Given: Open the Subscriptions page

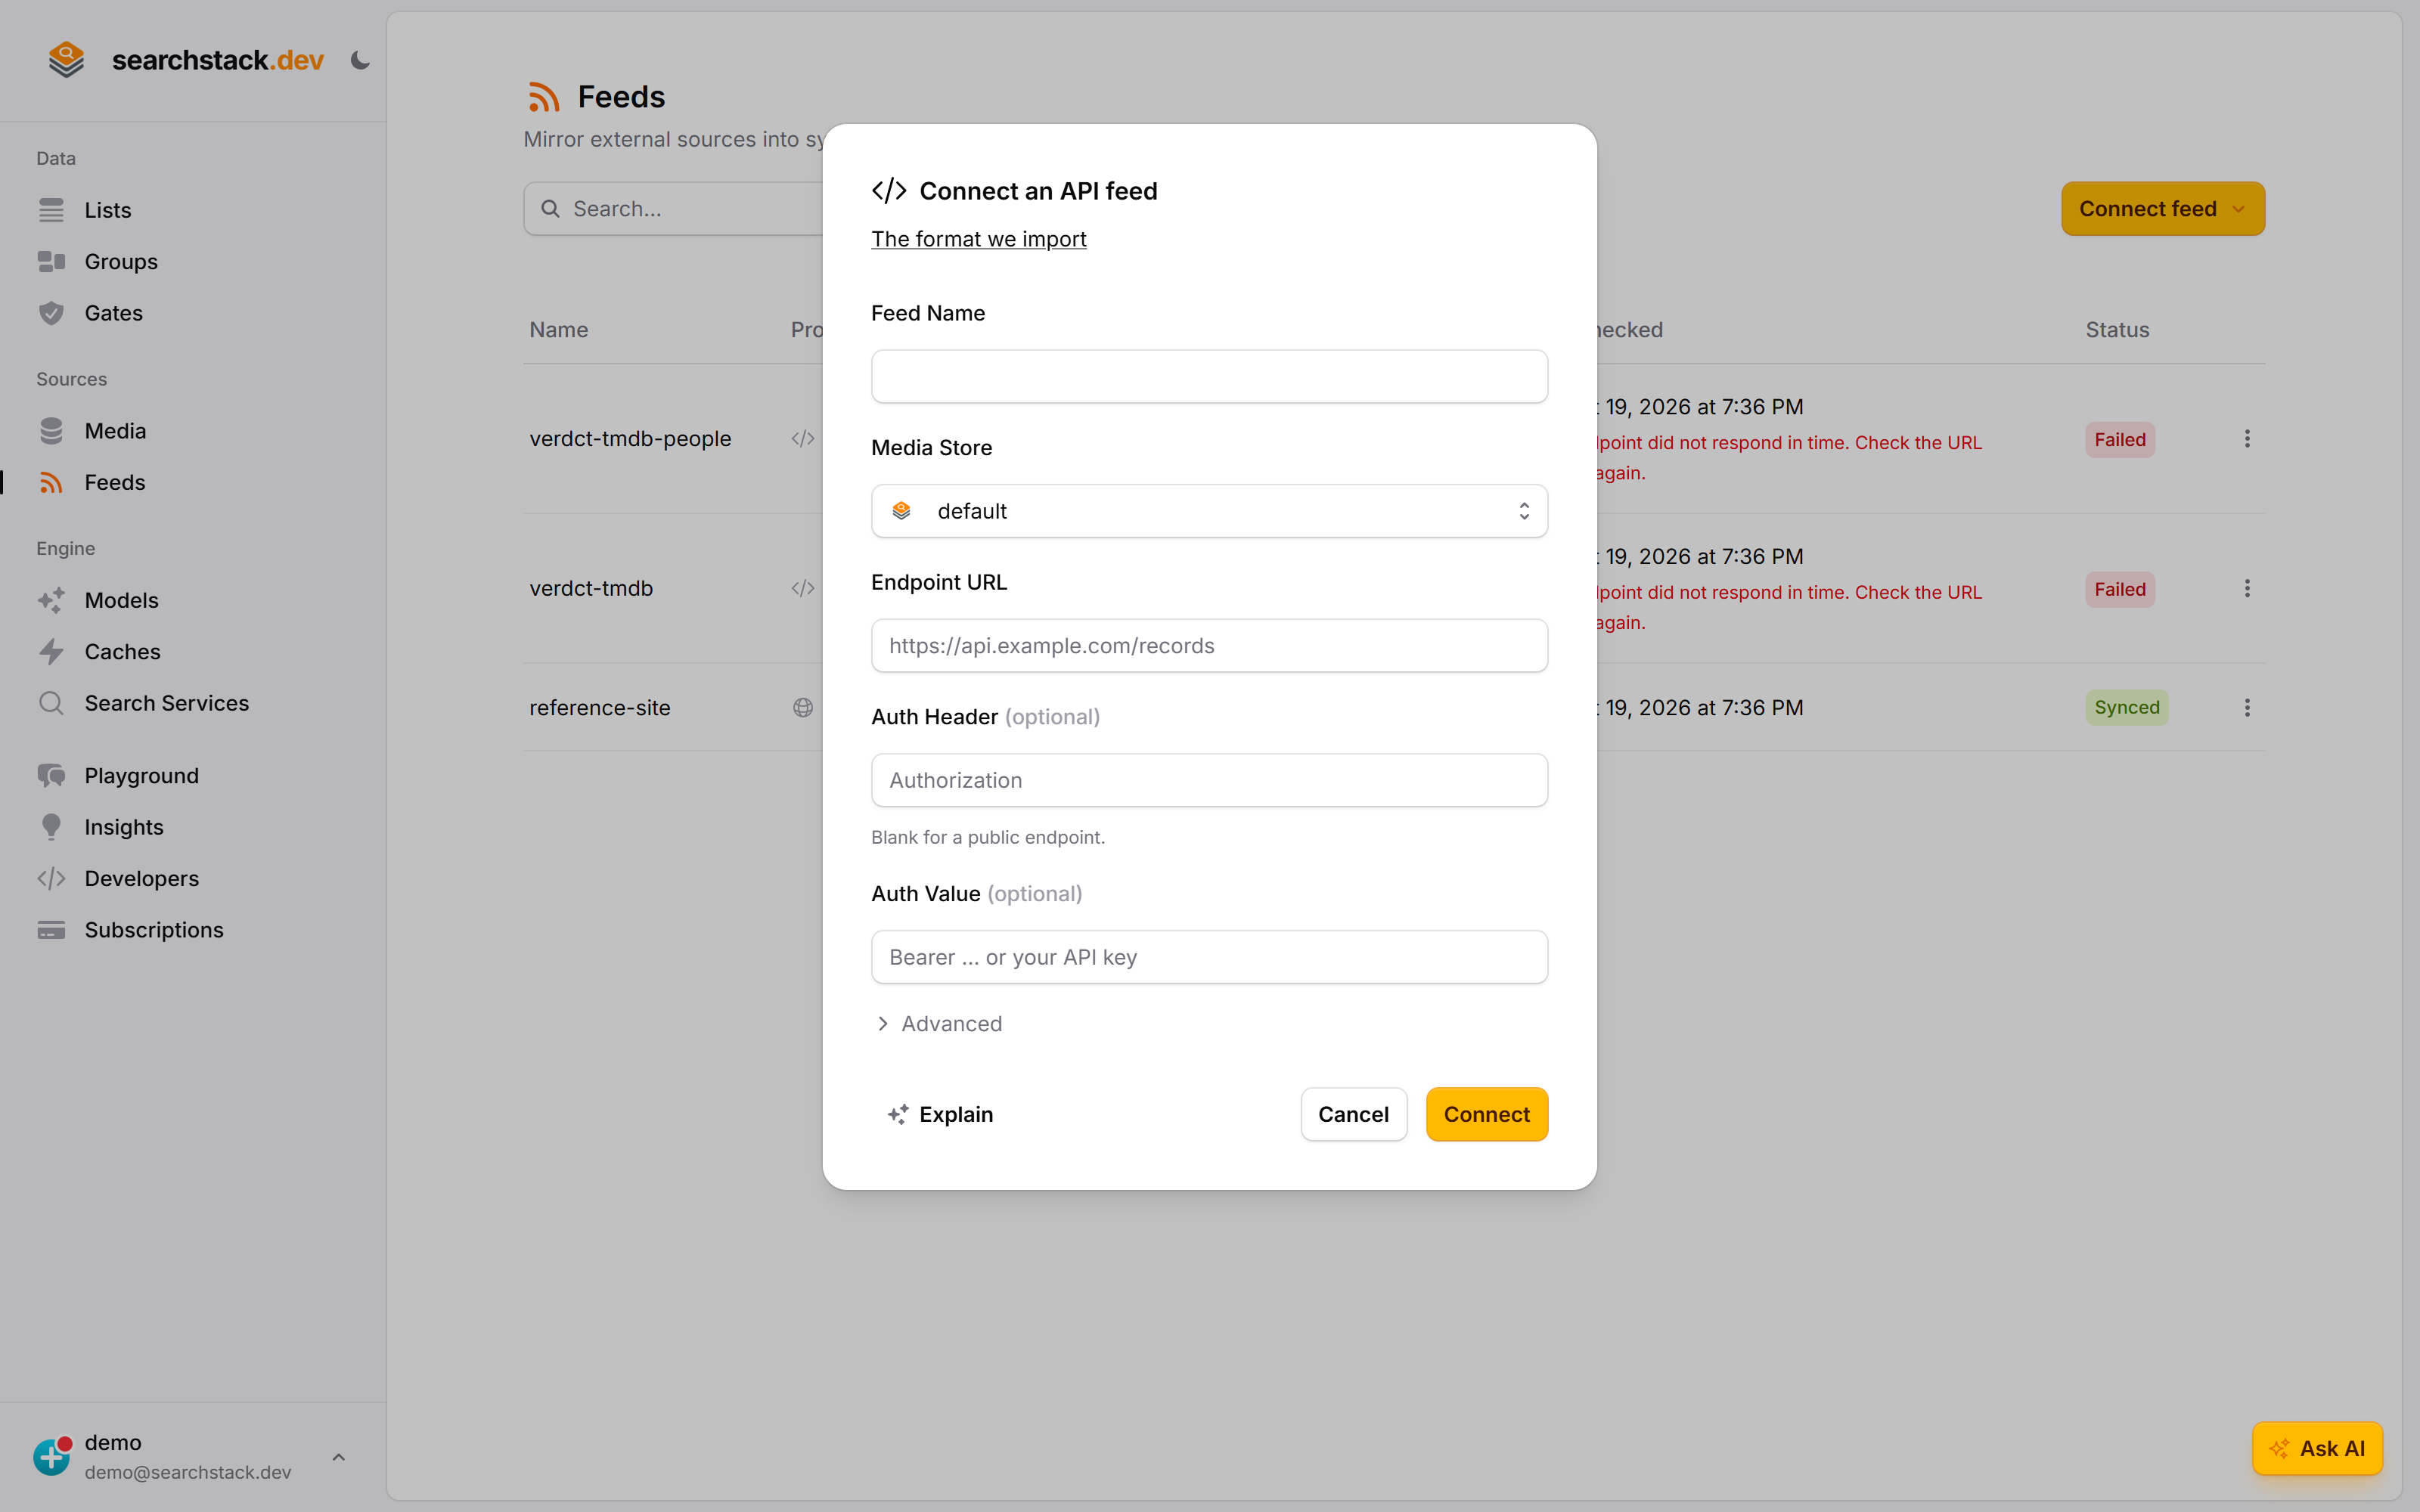Looking at the screenshot, I should 154,930.
